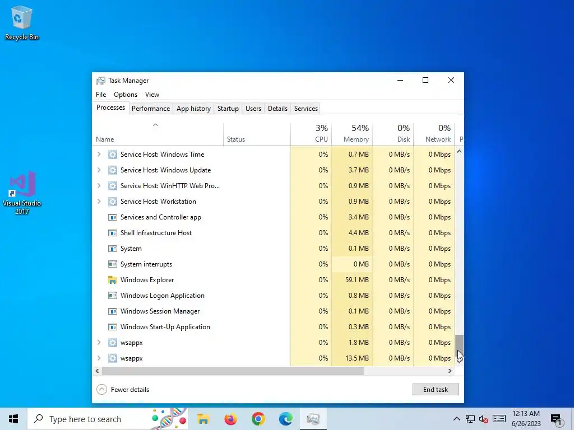Expand Service Host: Workstation group

(99, 202)
